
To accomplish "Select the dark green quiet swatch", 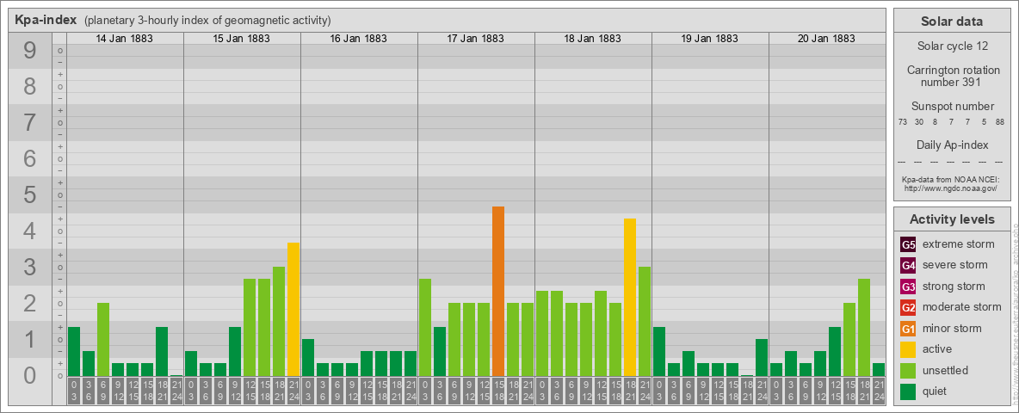I will [x=908, y=391].
